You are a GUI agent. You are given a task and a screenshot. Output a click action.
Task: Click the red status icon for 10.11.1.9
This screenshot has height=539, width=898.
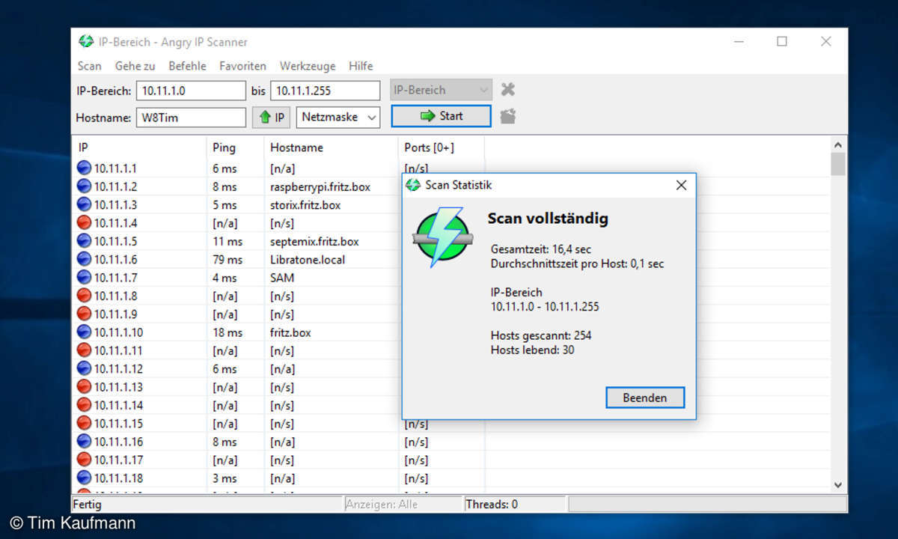pos(84,314)
